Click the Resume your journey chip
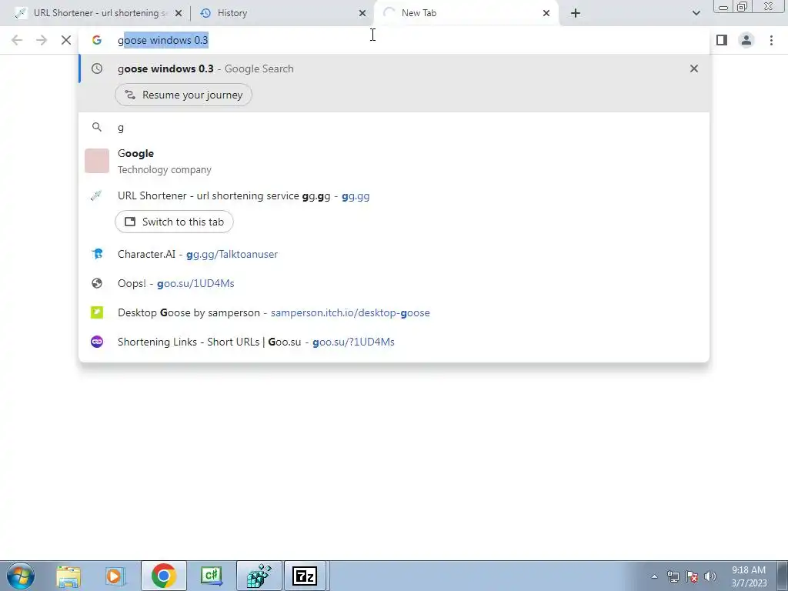 pyautogui.click(x=183, y=95)
